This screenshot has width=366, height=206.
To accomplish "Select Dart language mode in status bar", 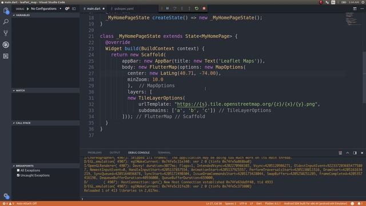I will pos(259,204).
